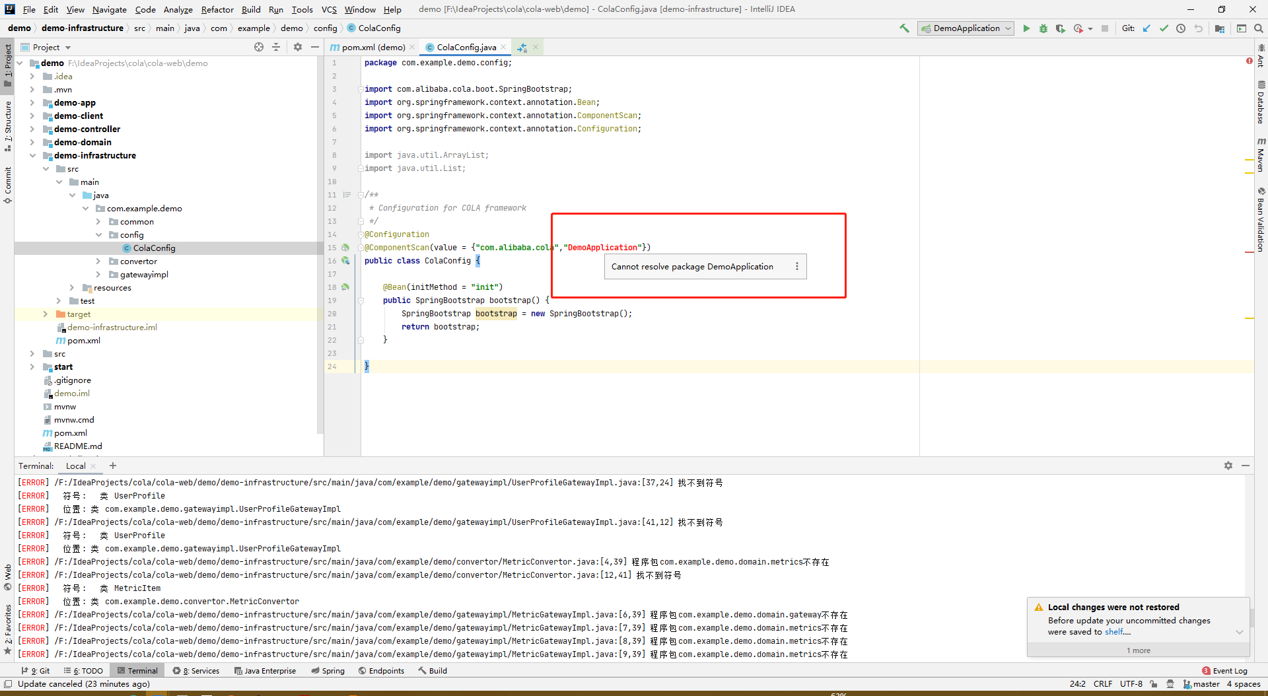Click the UTF-8 encoding status item
This screenshot has width=1268, height=696.
pos(1131,683)
